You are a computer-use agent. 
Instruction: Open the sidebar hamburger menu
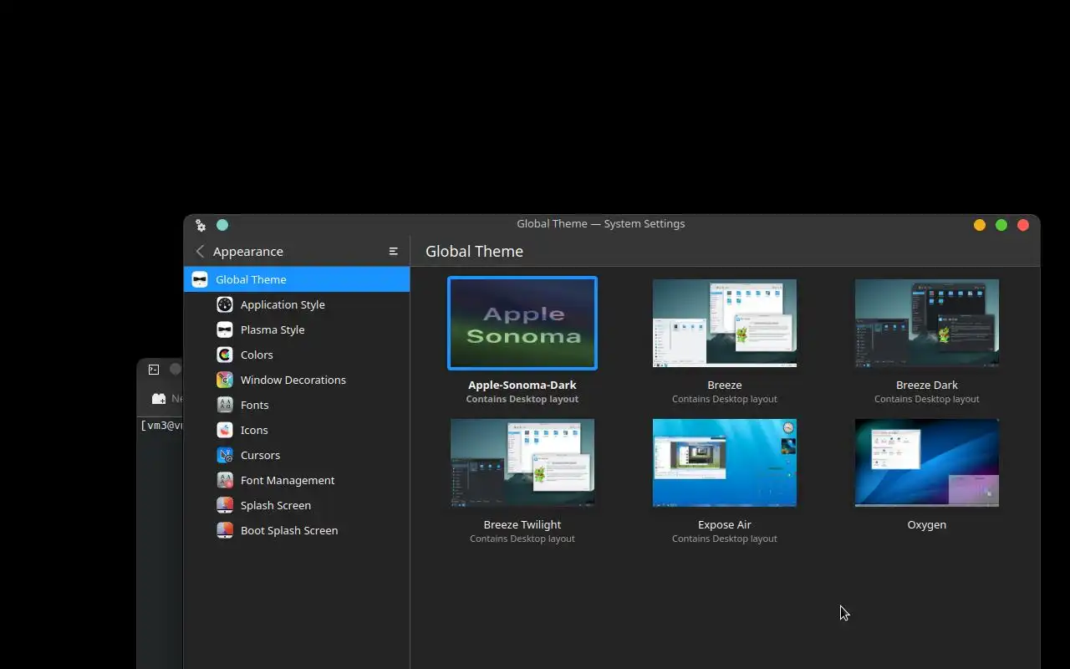(x=394, y=251)
